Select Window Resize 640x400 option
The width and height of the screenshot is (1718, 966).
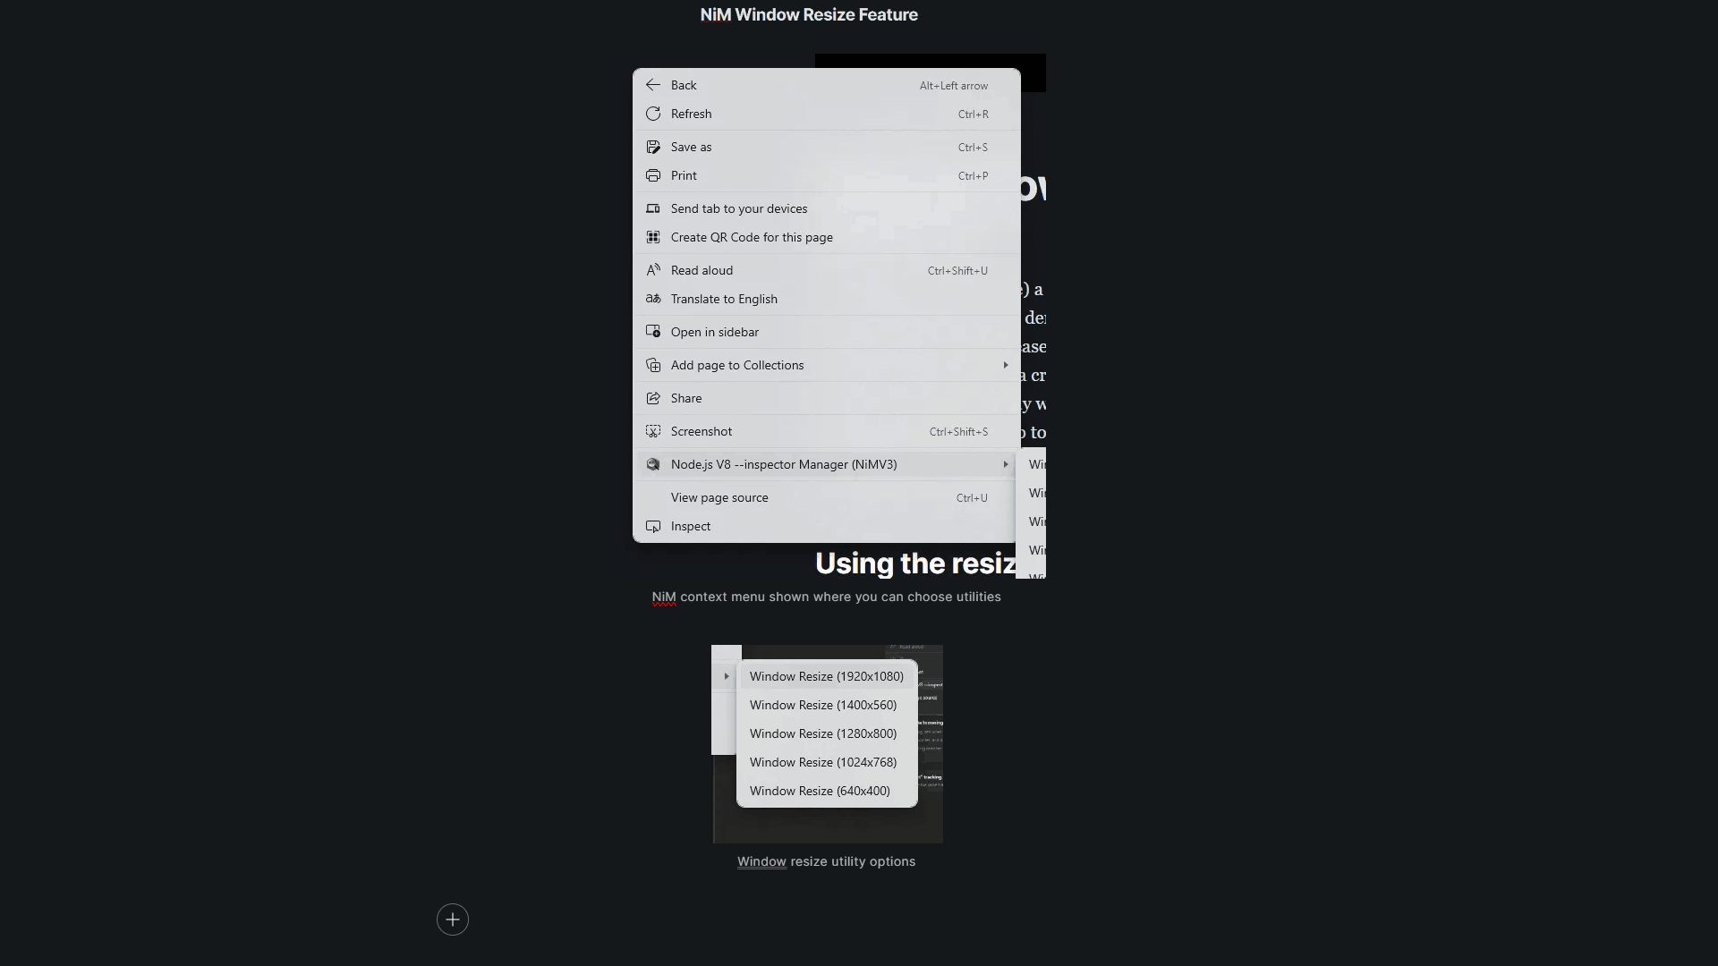pos(819,791)
